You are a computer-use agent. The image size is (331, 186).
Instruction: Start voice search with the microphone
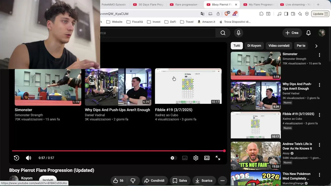(238, 33)
